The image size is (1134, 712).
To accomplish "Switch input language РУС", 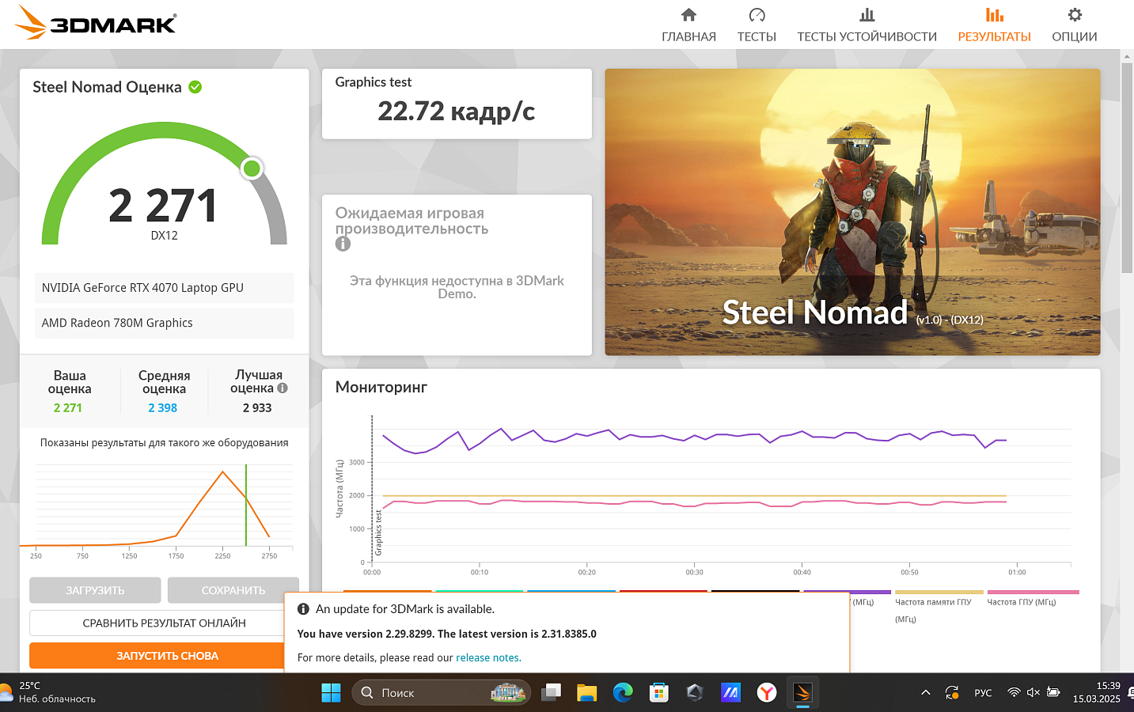I will (x=983, y=693).
